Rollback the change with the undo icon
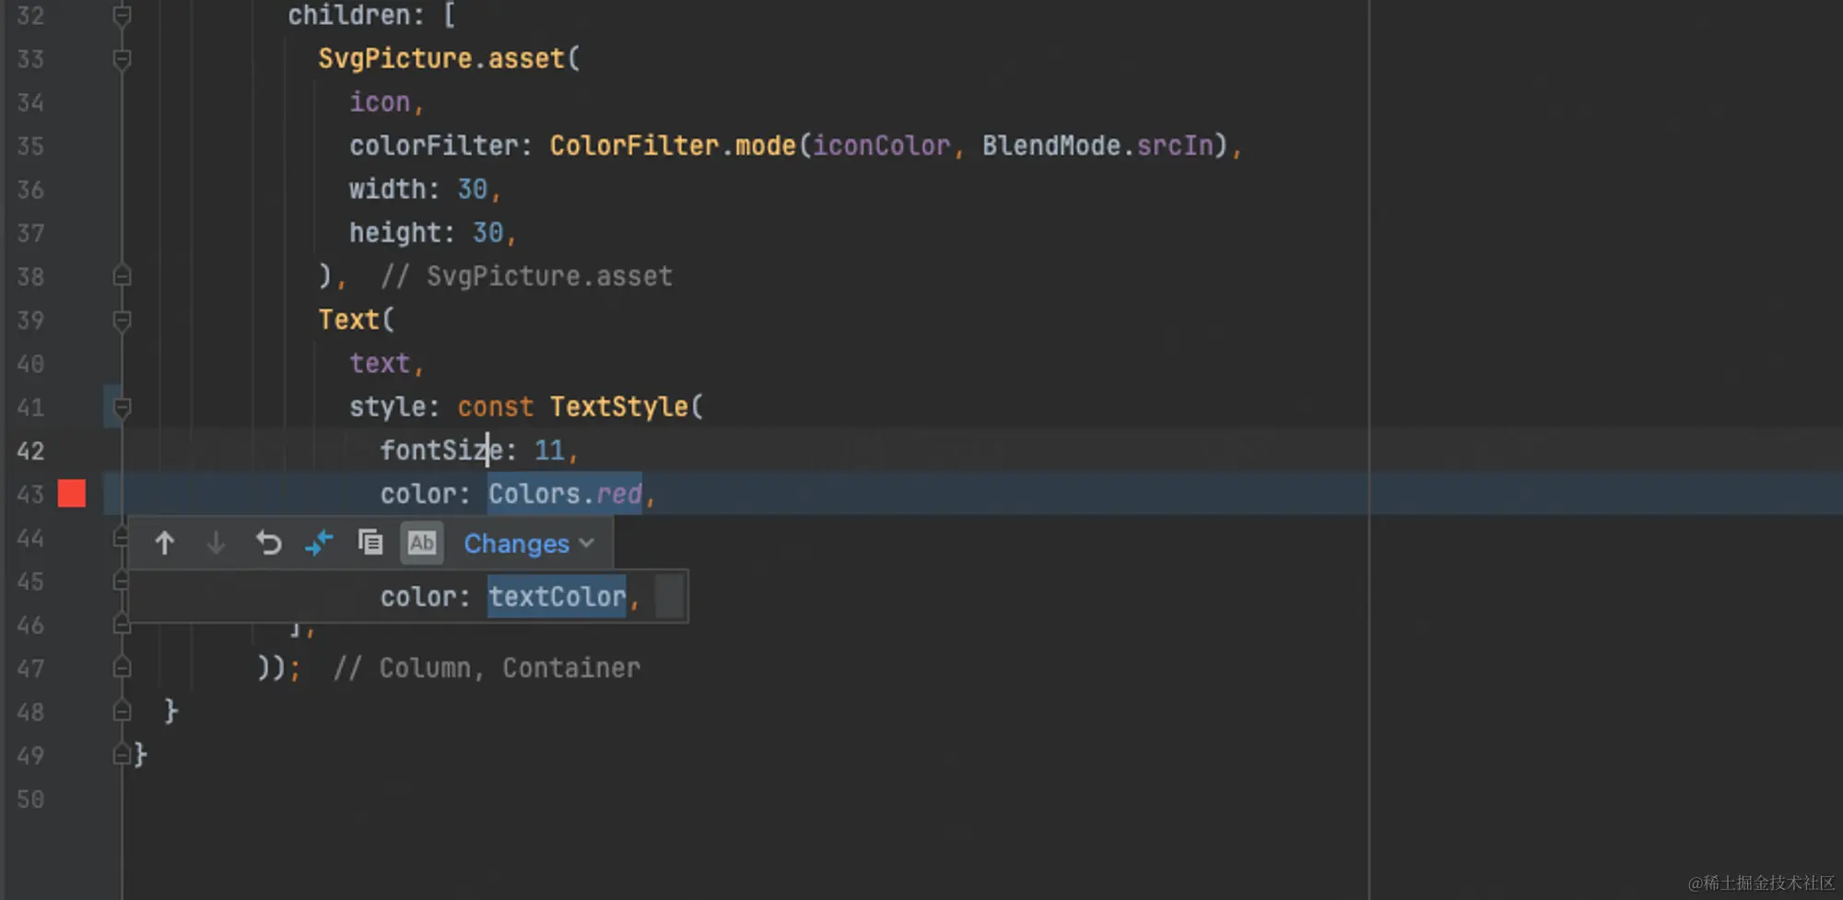 268,543
